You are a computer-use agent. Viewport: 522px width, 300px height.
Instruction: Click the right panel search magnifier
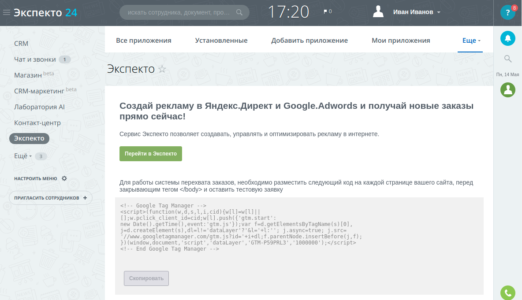(508, 59)
